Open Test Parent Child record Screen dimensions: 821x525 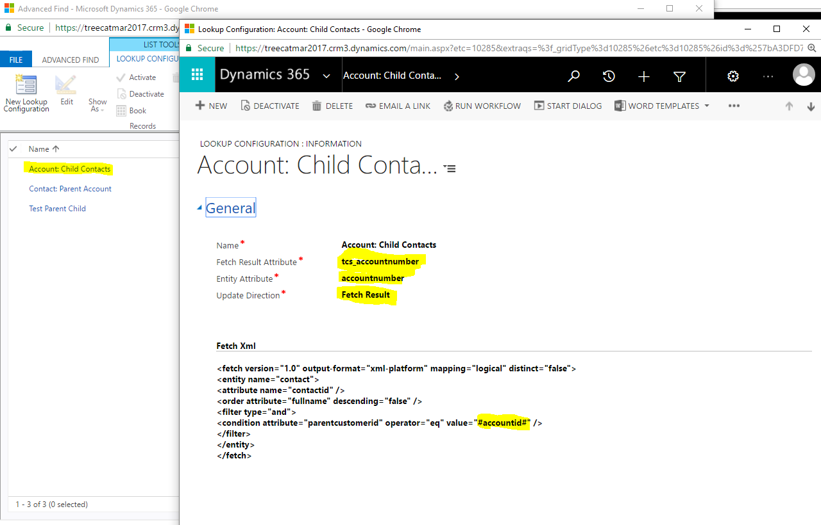57,209
